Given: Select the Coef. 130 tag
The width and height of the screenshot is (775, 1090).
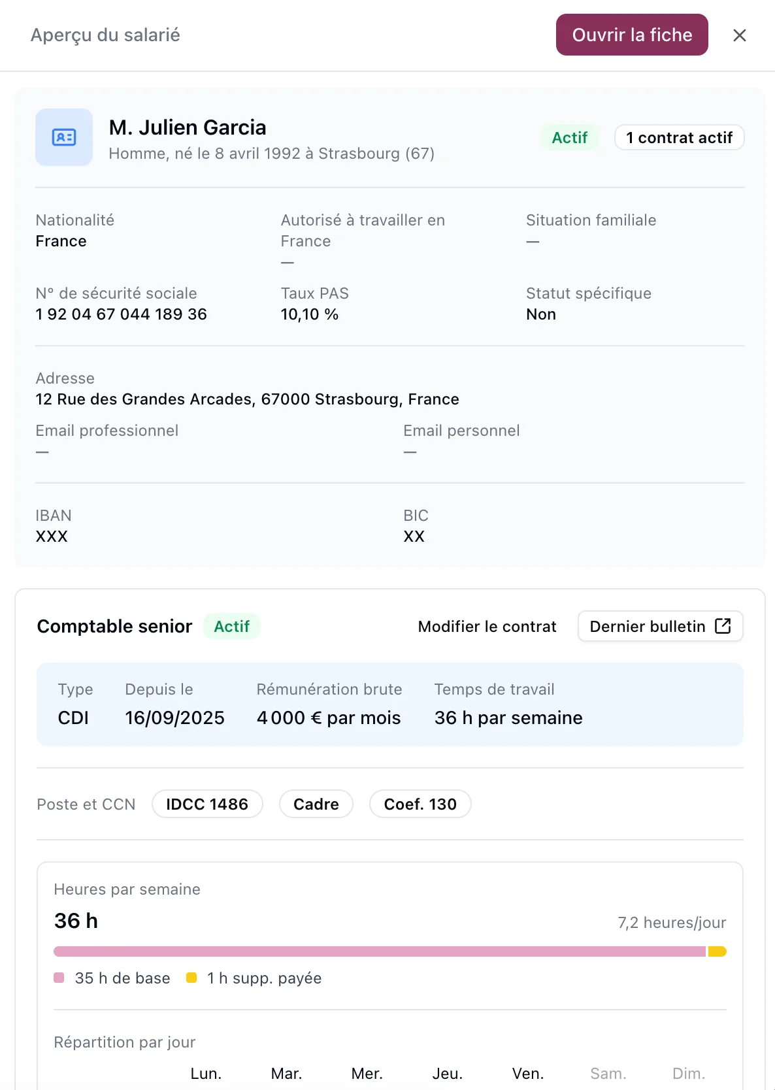Looking at the screenshot, I should point(420,804).
